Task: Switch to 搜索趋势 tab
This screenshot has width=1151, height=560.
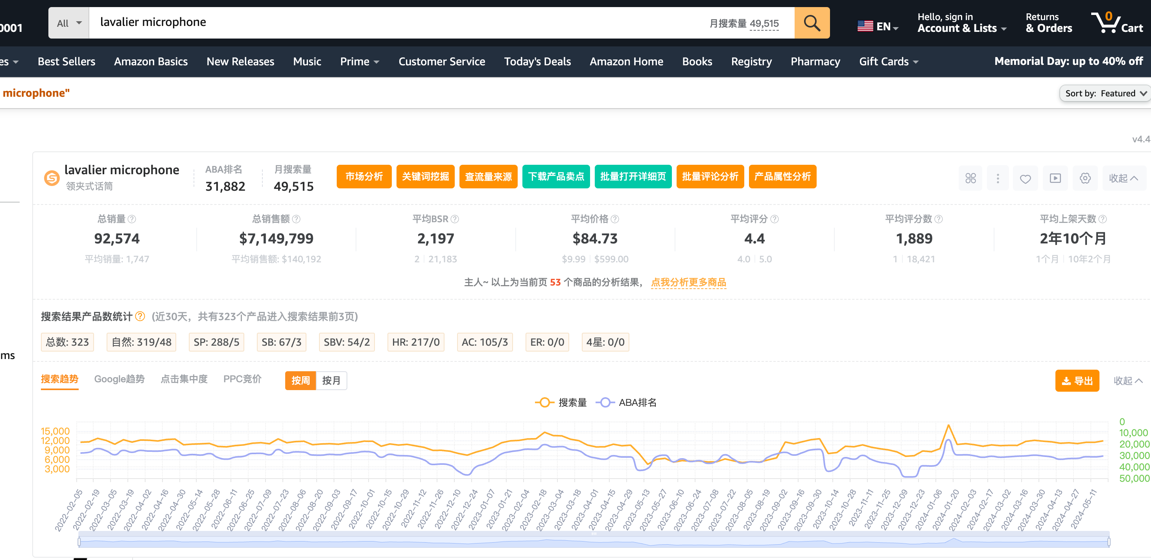Action: point(59,379)
